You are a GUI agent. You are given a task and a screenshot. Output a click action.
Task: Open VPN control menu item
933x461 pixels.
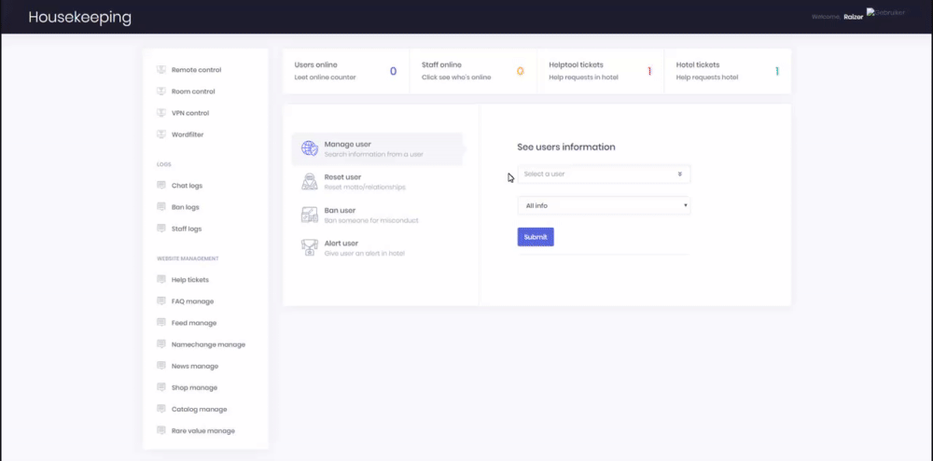coord(190,112)
